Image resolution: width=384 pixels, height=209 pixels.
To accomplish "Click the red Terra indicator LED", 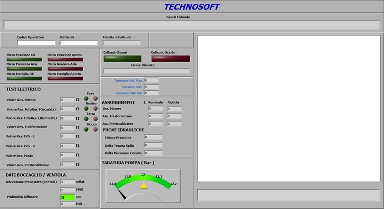I will tap(95, 119).
